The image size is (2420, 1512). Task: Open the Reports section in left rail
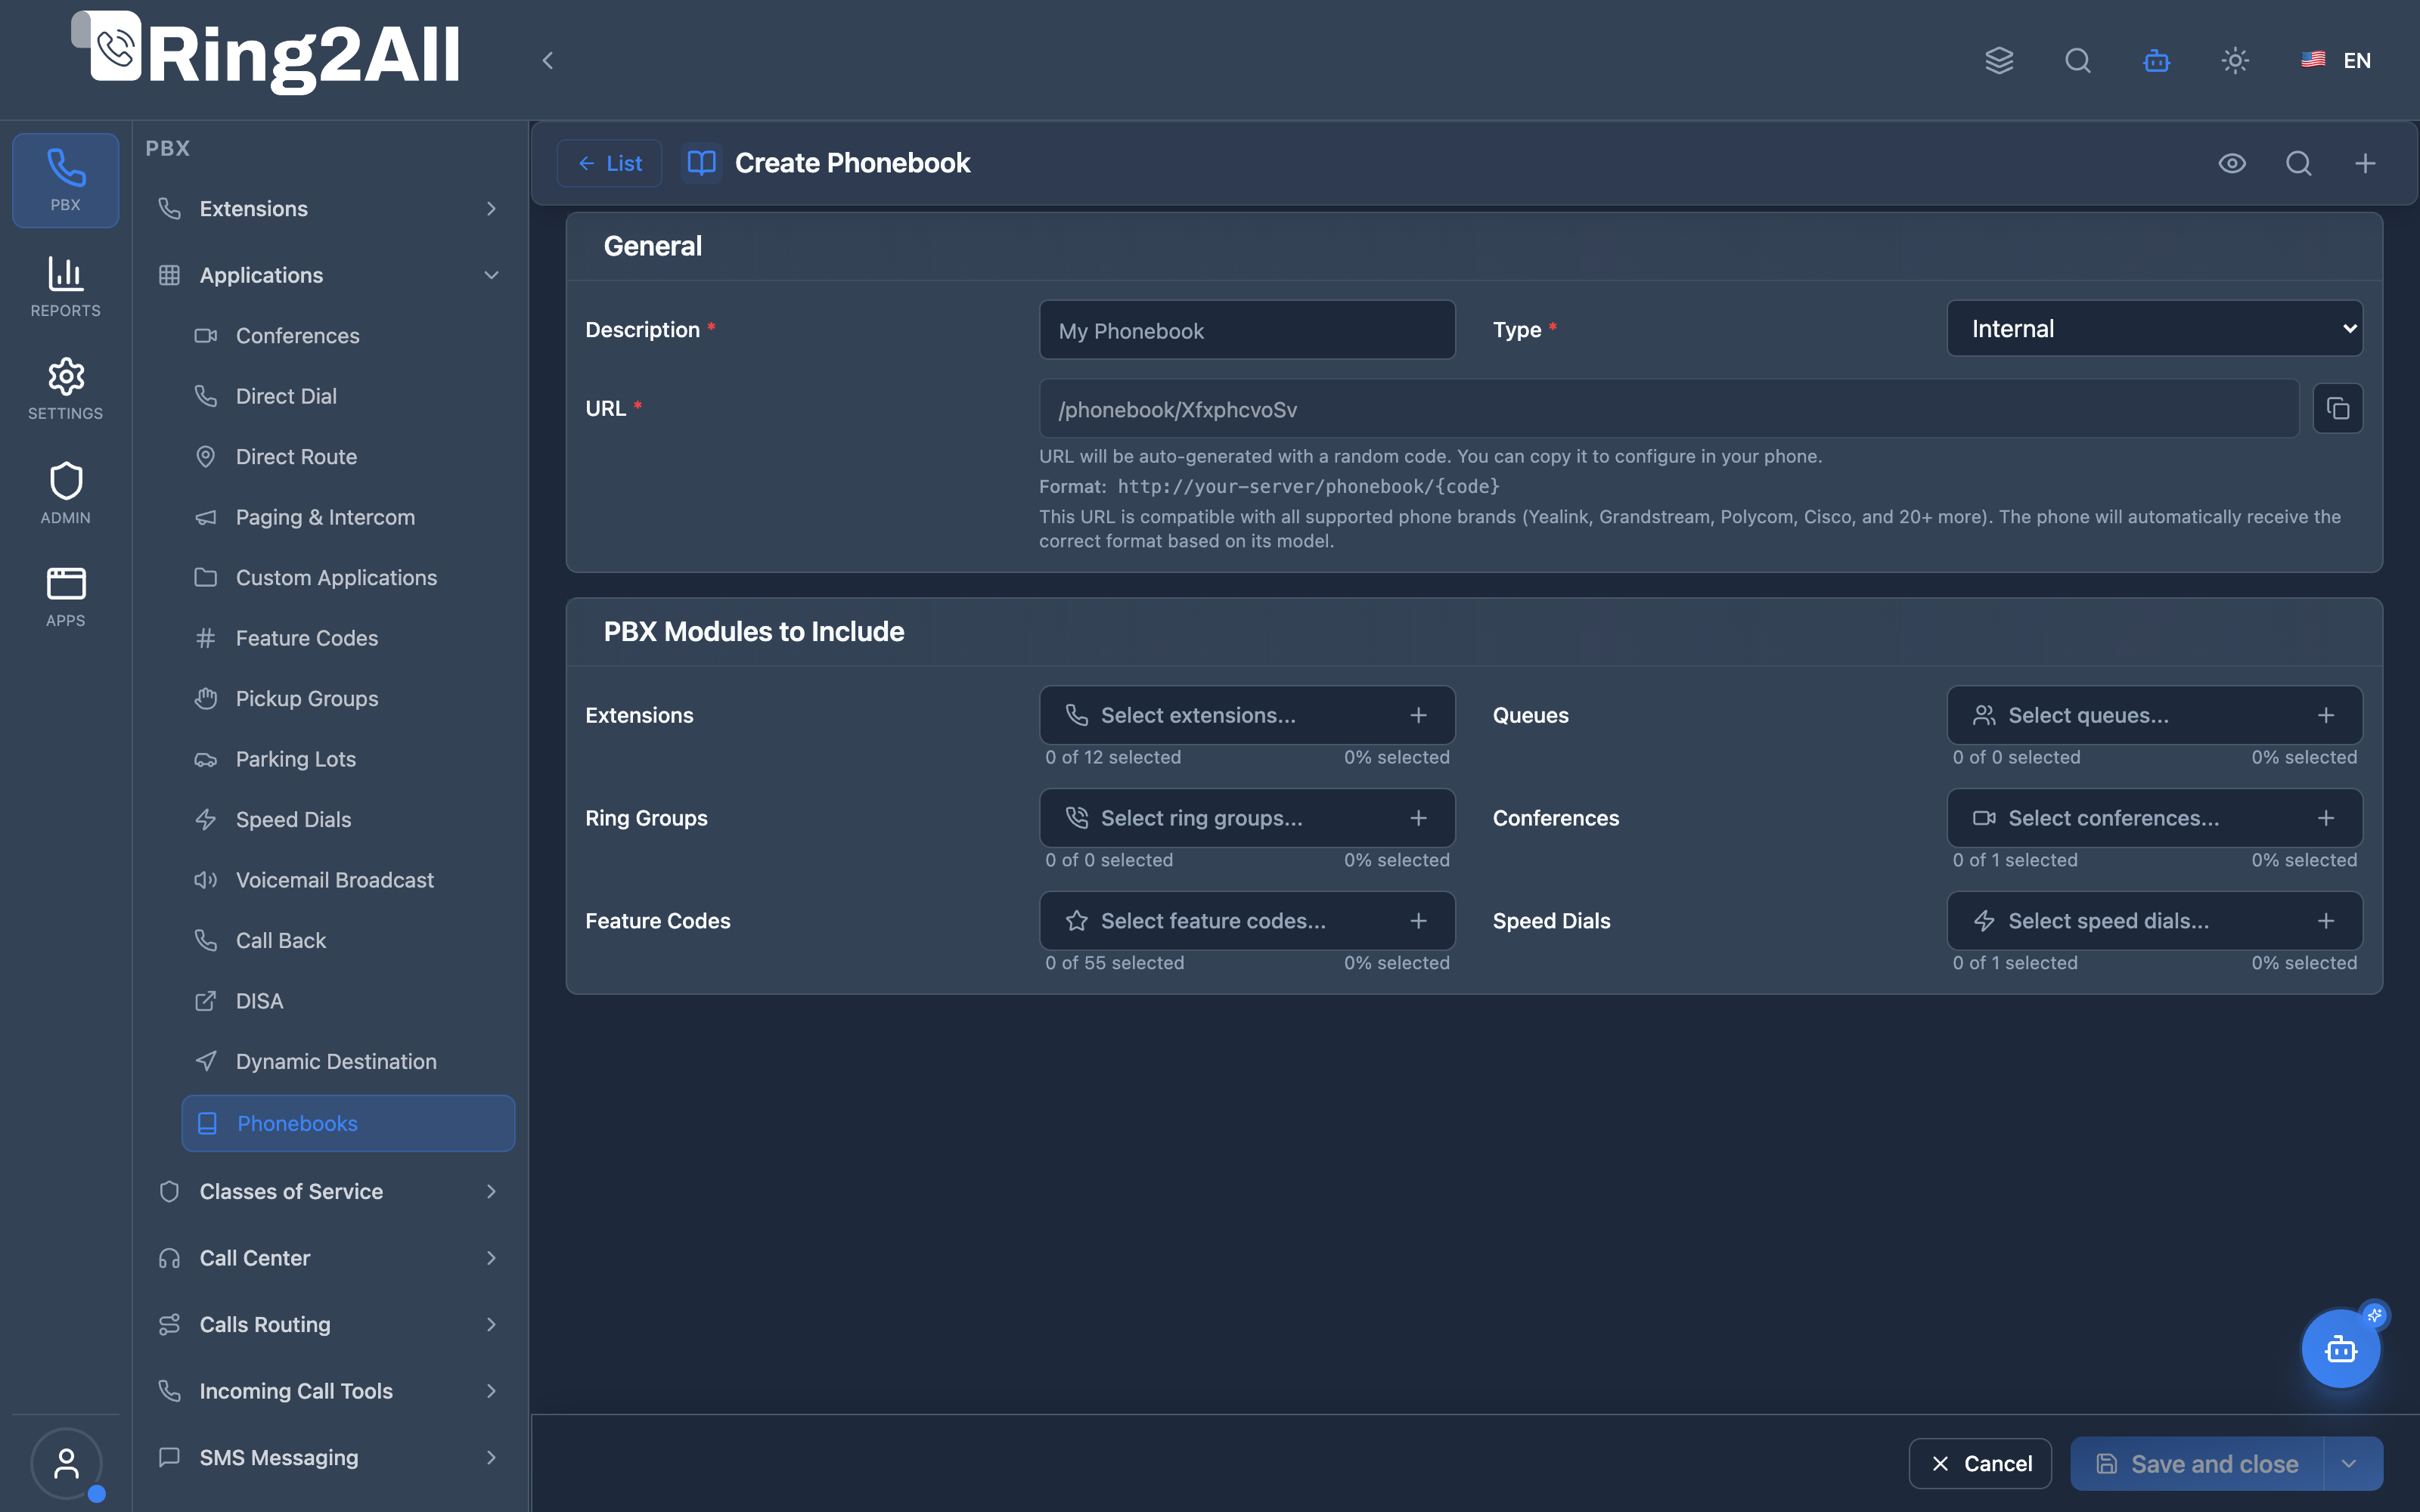(x=66, y=287)
